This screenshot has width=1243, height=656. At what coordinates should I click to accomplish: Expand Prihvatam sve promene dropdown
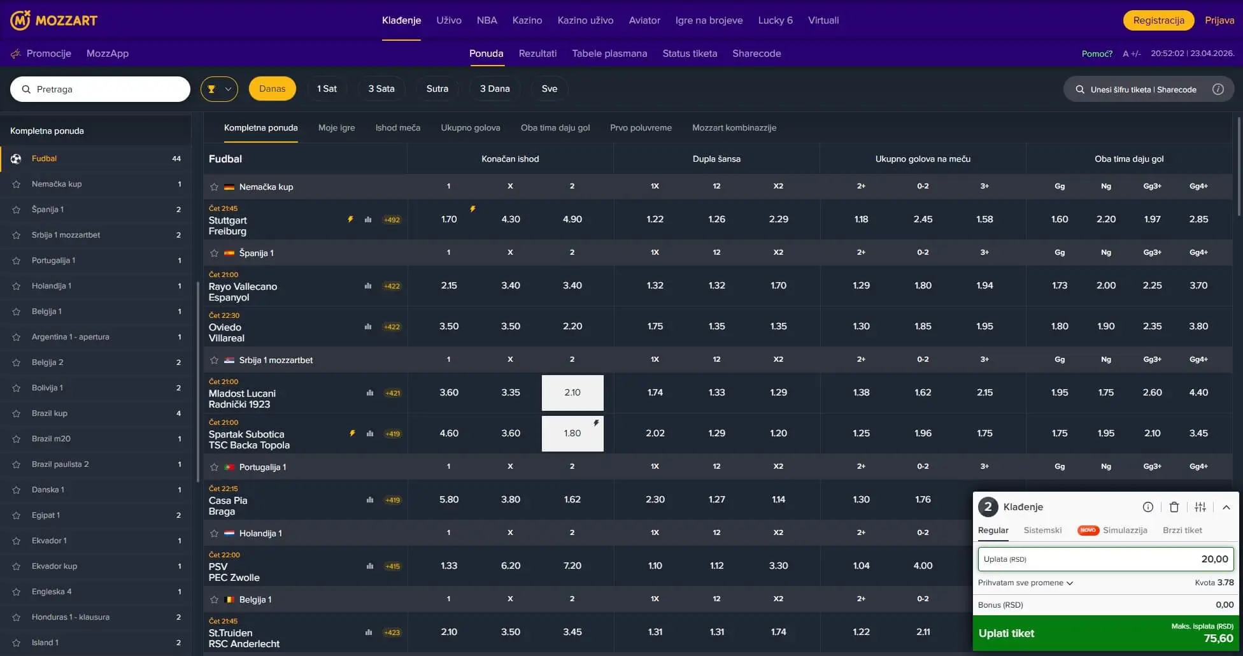click(1026, 583)
